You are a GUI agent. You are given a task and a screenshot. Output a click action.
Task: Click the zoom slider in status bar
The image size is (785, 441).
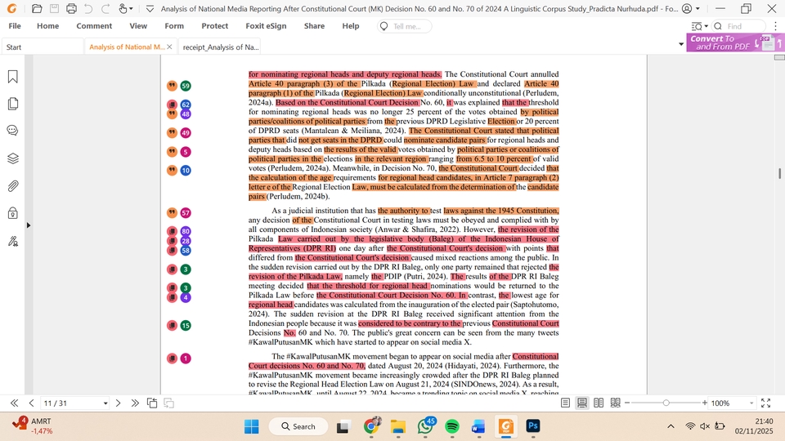tap(666, 403)
